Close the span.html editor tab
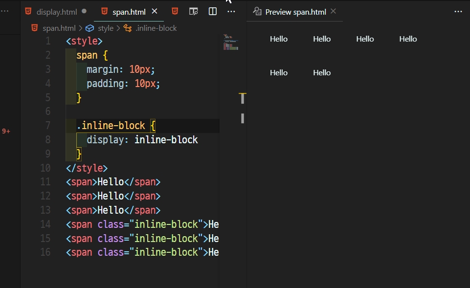The image size is (470, 288). tap(155, 11)
